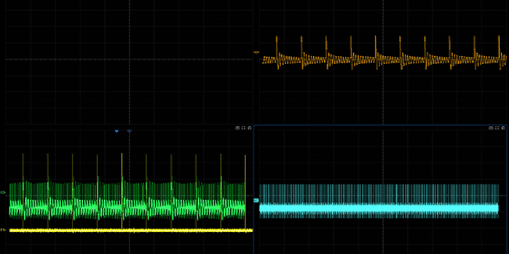Select the dark blue marker on the center line
This screenshot has height=254, width=509.
pos(129,131)
